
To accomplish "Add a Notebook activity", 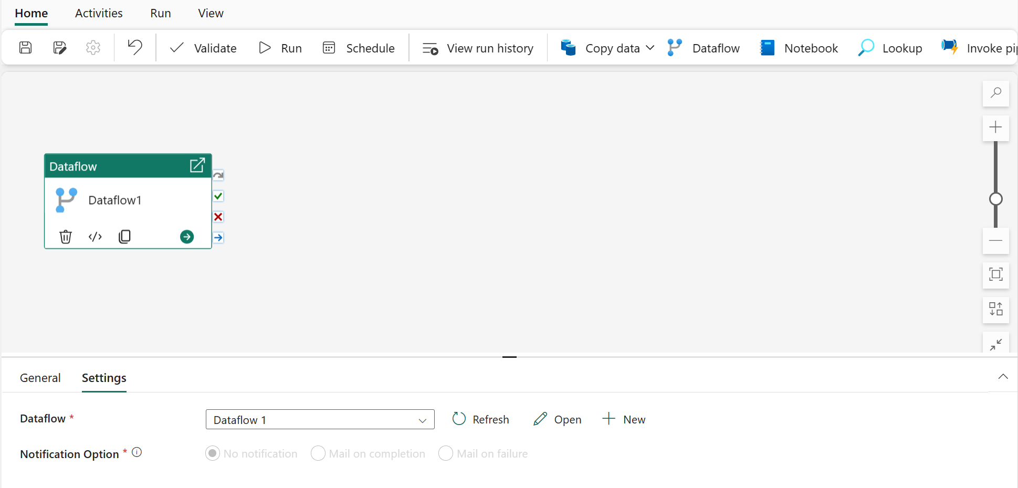I will 799,48.
